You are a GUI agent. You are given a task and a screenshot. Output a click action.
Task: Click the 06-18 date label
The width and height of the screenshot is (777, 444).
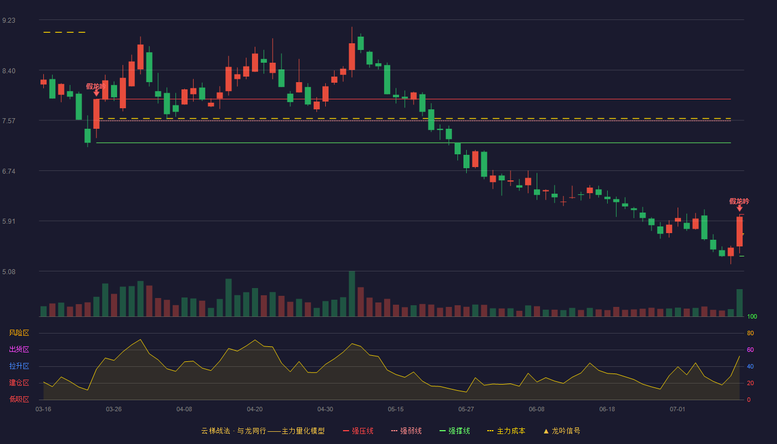(607, 409)
